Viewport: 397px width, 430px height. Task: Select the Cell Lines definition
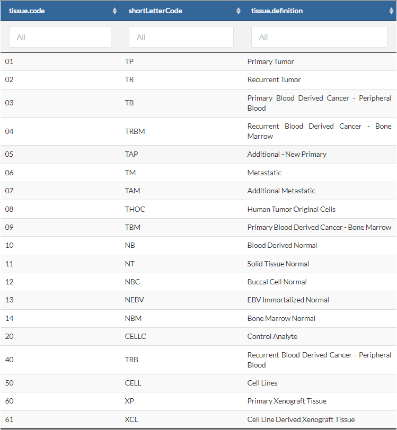point(262,383)
